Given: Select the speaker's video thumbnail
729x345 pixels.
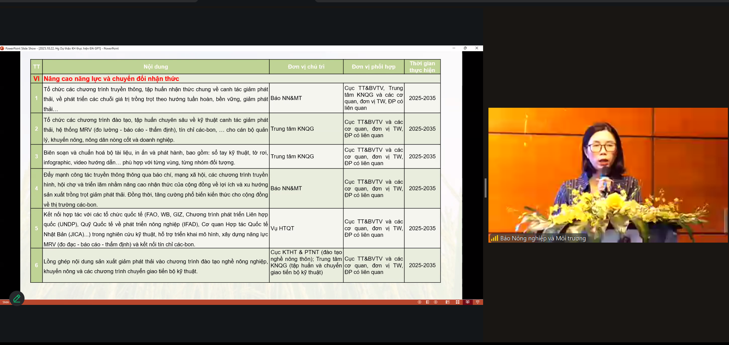Looking at the screenshot, I should 608,175.
